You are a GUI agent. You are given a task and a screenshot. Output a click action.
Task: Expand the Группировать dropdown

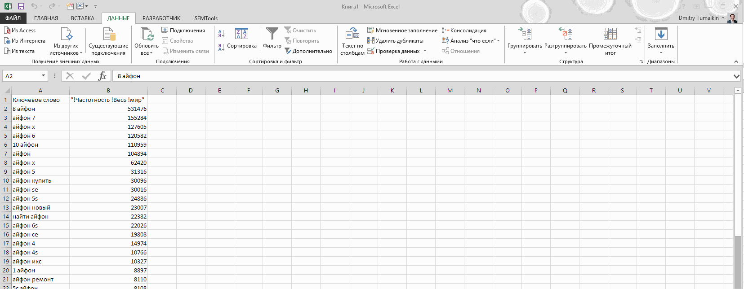pos(525,53)
